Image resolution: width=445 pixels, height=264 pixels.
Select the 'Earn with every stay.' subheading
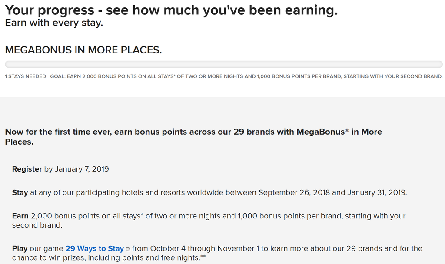[x=54, y=23]
